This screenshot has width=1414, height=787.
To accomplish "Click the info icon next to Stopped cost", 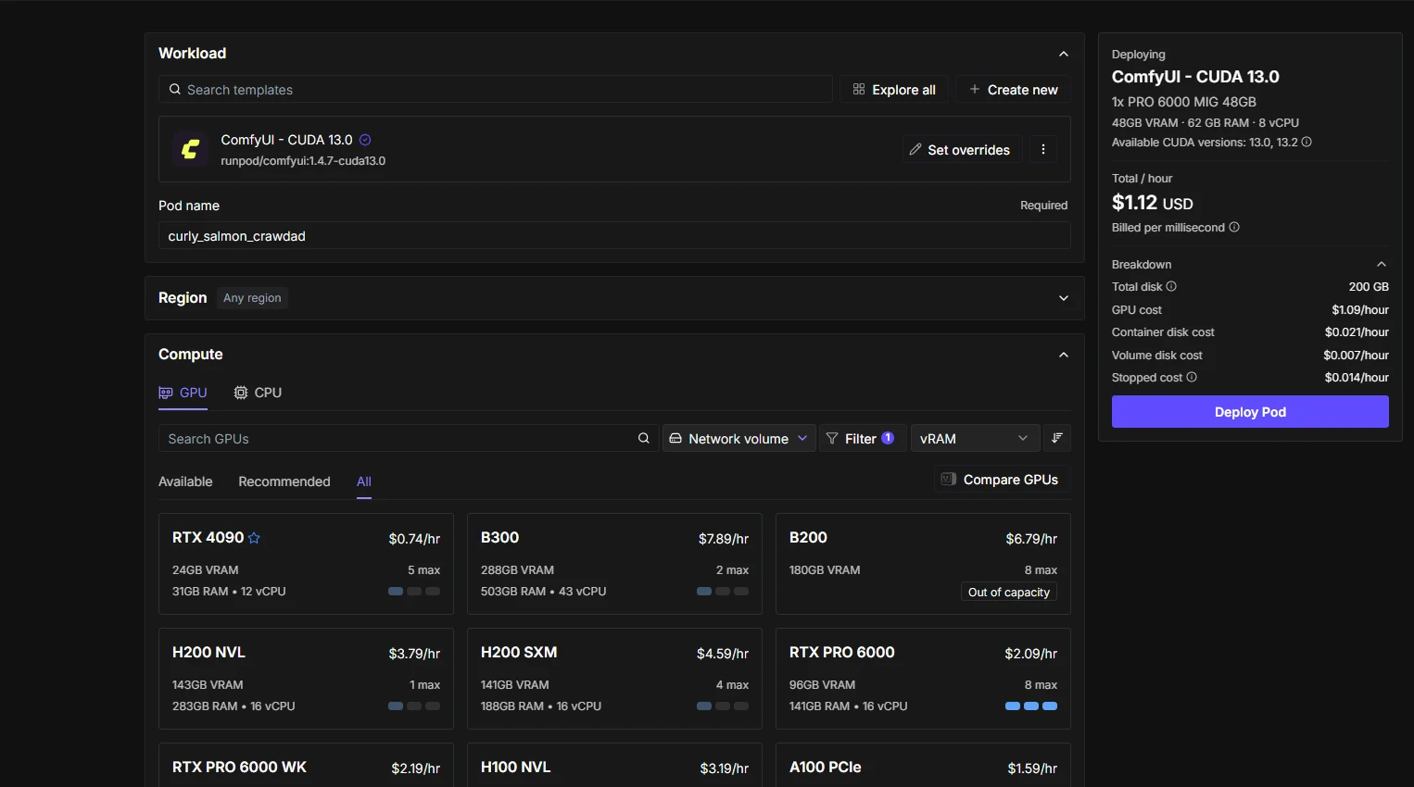I will pos(1192,378).
